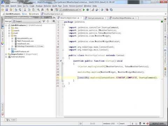Expand the src folder node

9,49
